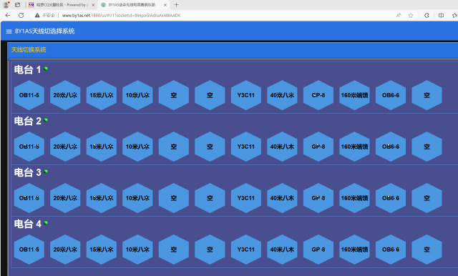
Task: Close the BY1AS browser tab
Action: (165, 5)
